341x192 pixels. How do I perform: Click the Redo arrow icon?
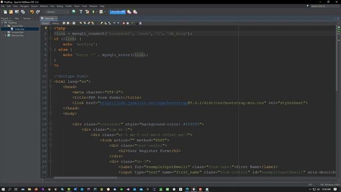[x=38, y=12]
